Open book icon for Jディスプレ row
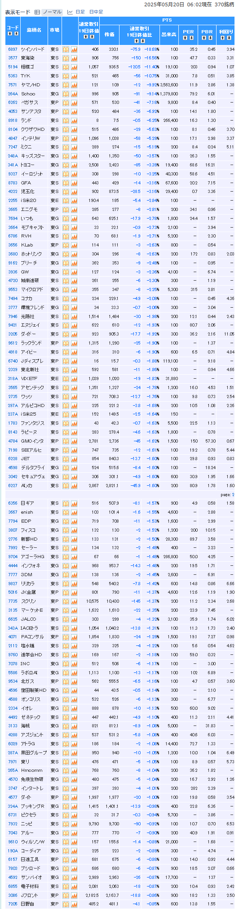This screenshot has width=239, height=909. (x=66, y=361)
